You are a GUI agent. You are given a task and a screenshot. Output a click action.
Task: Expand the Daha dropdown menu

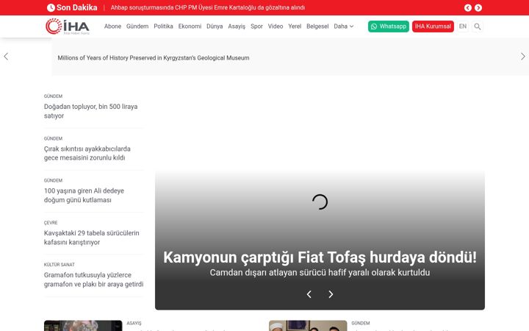[343, 26]
